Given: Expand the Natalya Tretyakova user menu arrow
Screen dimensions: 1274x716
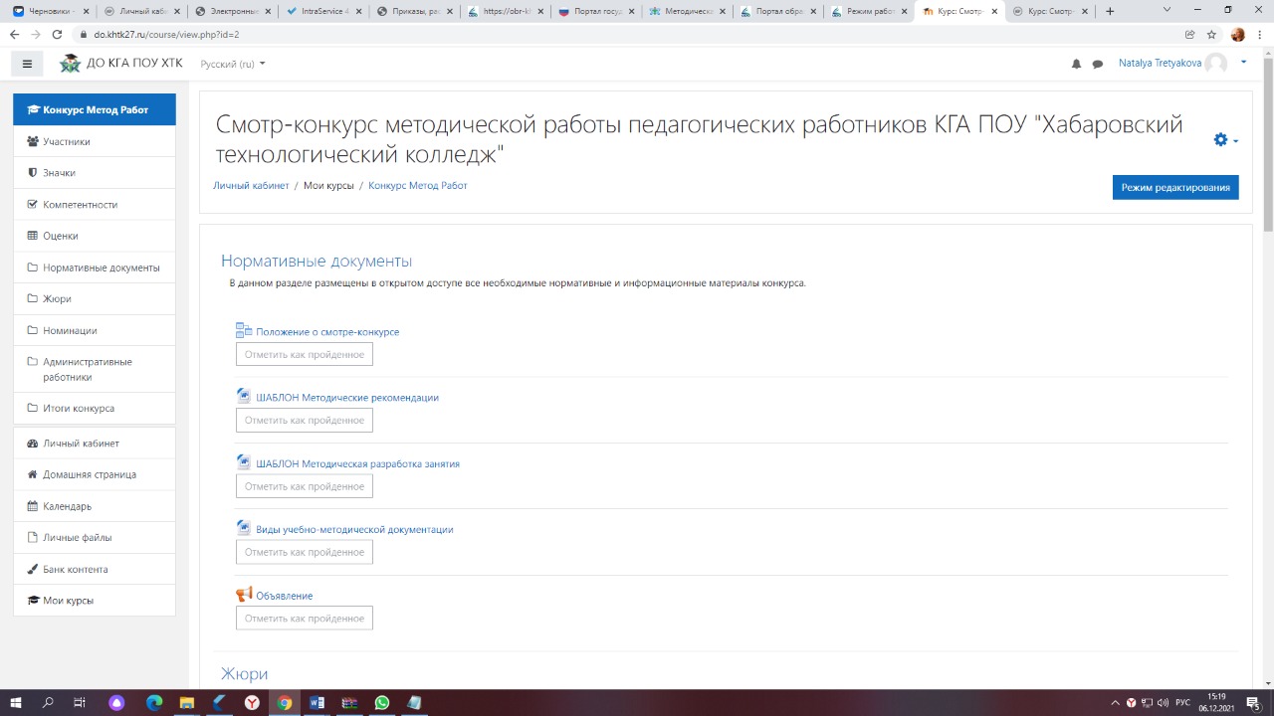Looking at the screenshot, I should 1243,63.
